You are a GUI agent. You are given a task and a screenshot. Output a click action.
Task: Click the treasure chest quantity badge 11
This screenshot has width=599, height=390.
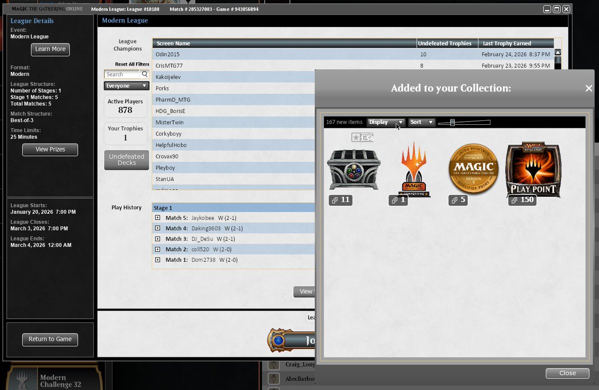pos(340,200)
